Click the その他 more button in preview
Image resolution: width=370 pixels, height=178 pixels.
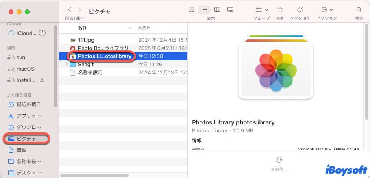279,160
